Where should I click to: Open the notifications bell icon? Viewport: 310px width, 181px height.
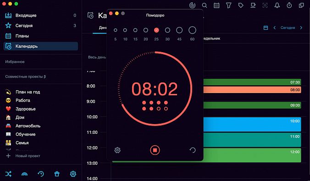click(277, 5)
